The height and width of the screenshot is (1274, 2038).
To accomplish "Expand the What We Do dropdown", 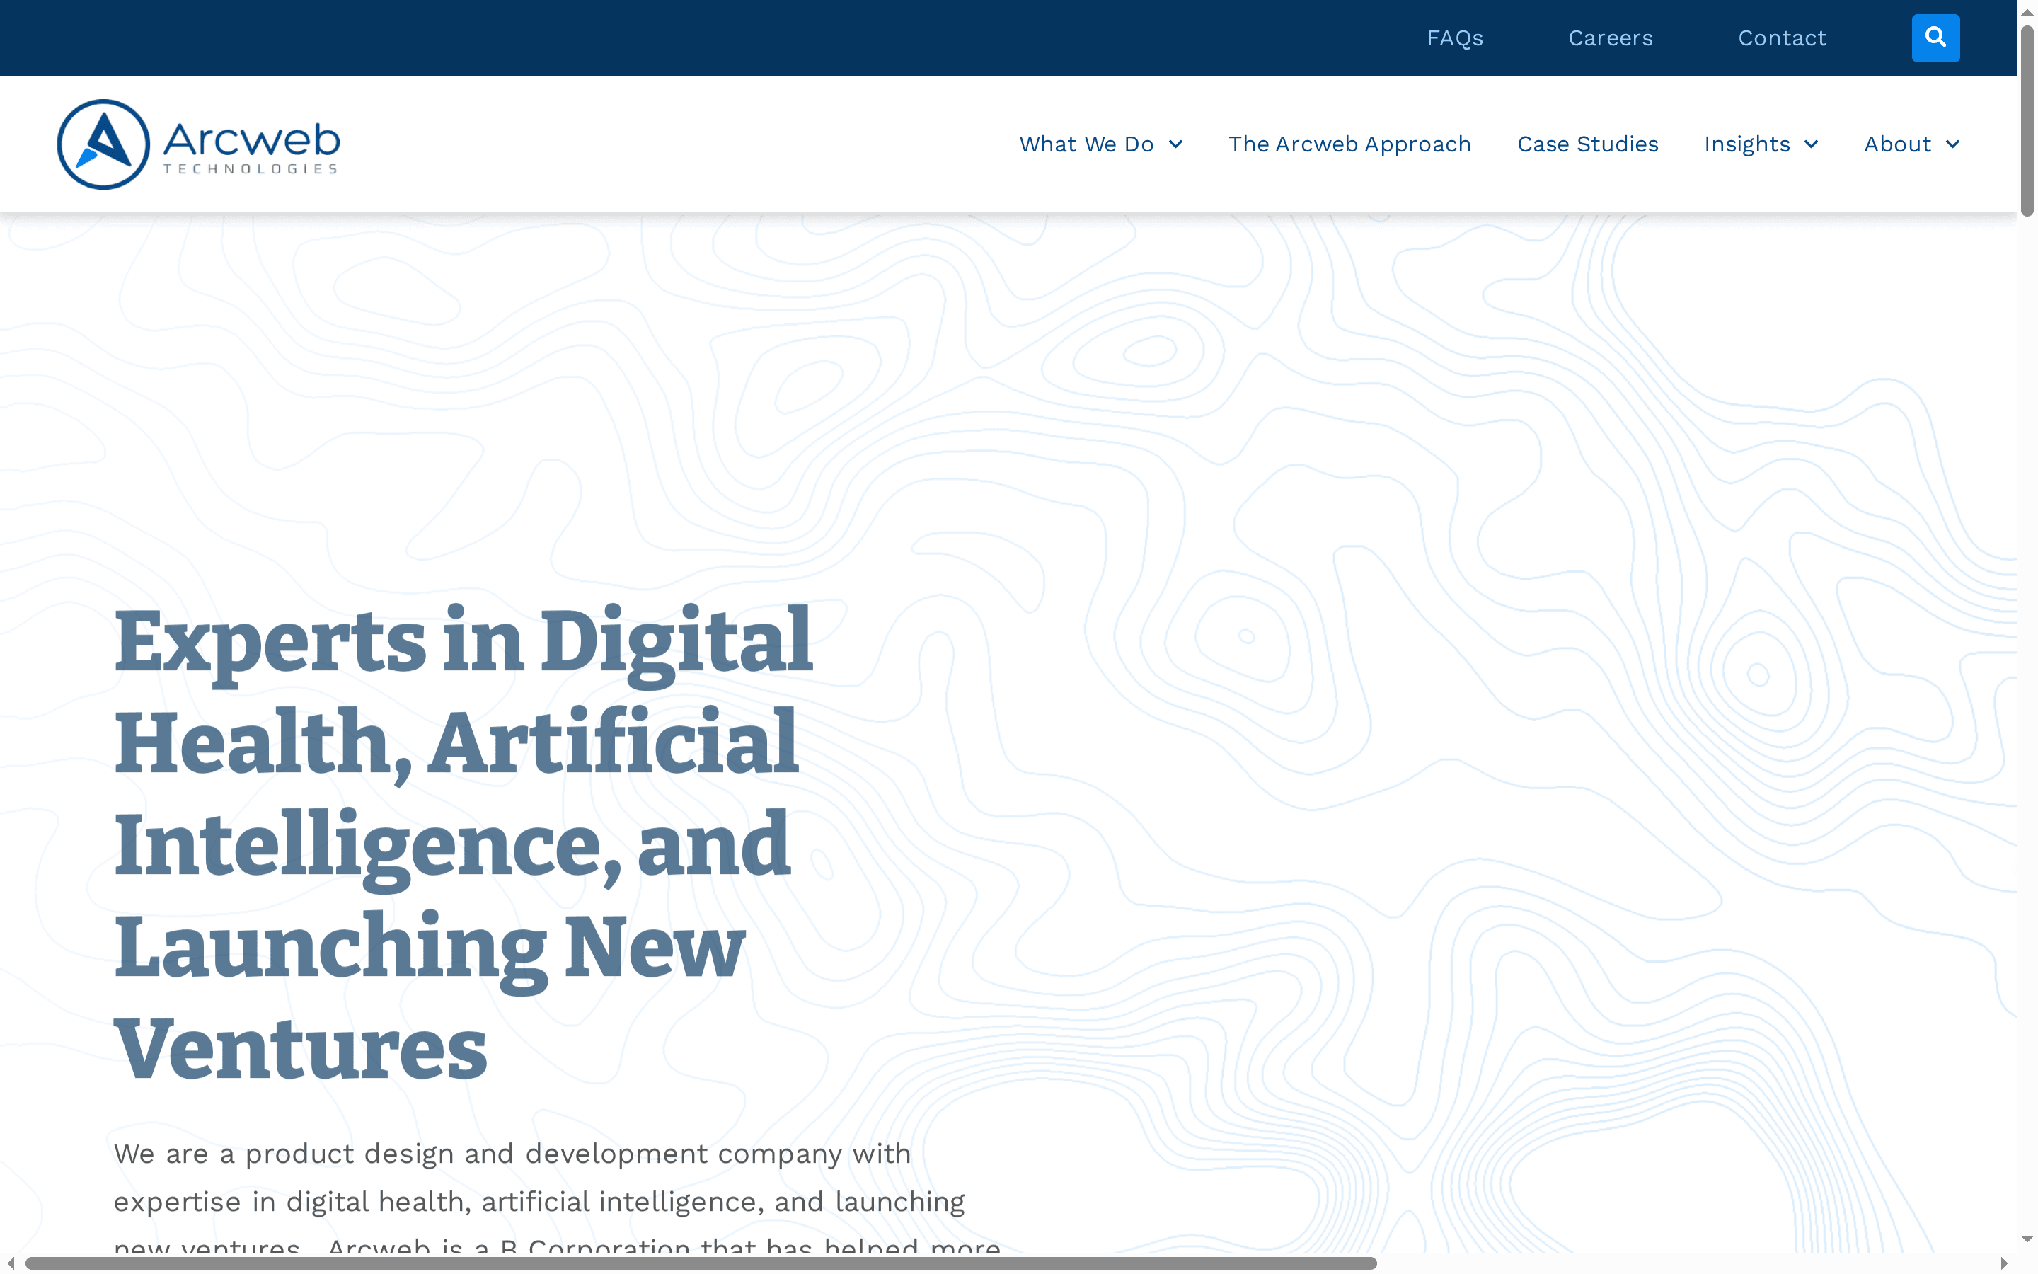I will 1087,143.
